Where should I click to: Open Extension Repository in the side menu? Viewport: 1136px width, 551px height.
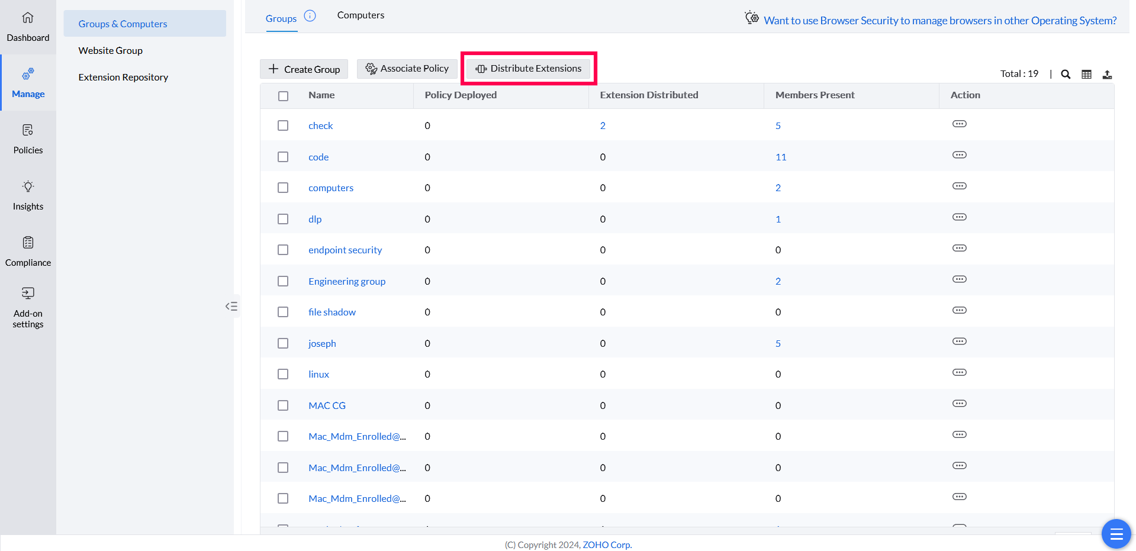(x=123, y=78)
